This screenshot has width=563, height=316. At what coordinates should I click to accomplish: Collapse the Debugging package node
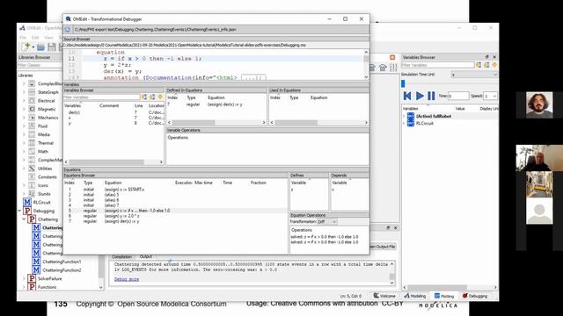[19, 211]
